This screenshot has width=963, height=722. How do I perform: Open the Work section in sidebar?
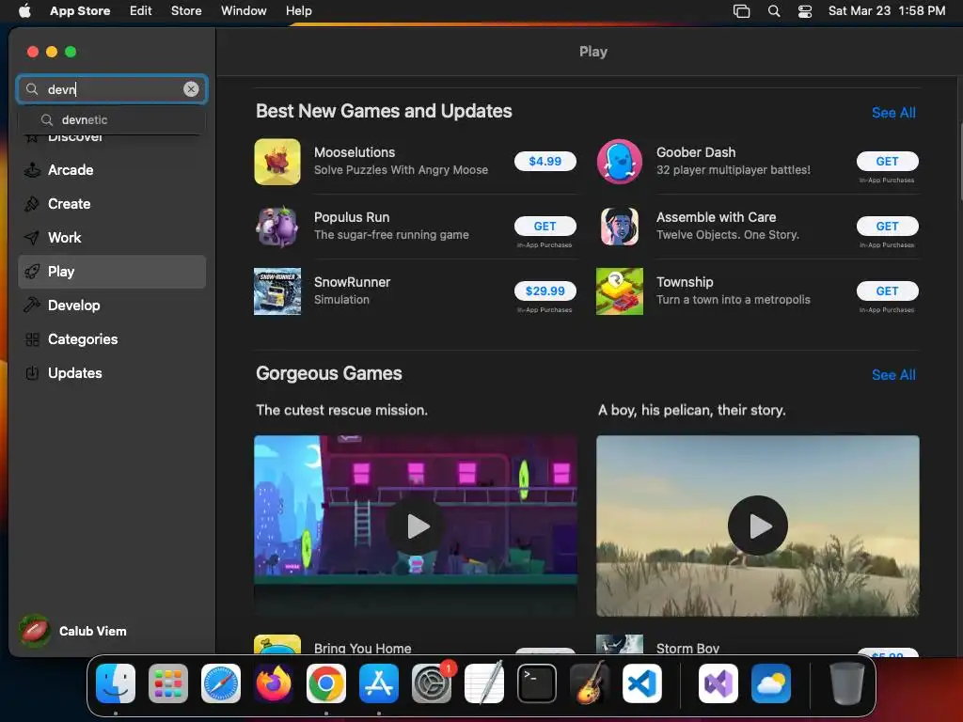click(x=112, y=238)
